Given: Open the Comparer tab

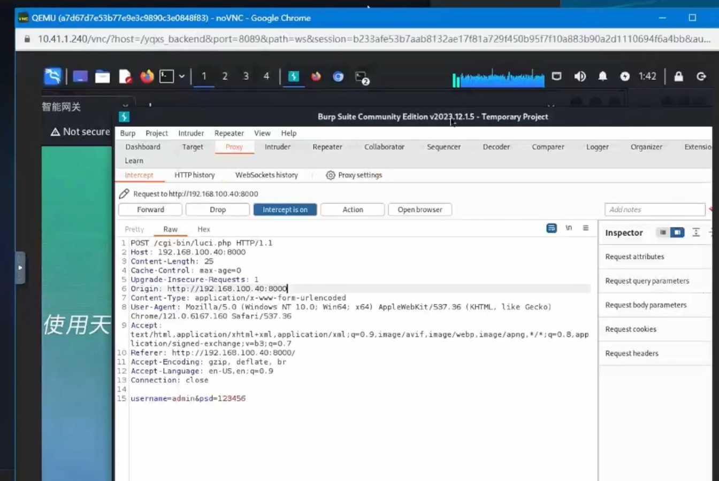Looking at the screenshot, I should coord(548,147).
